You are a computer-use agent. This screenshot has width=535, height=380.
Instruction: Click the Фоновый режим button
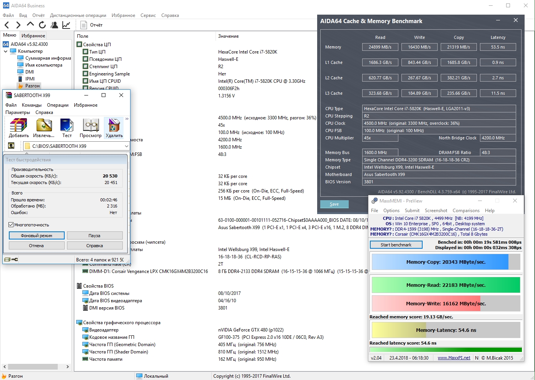pyautogui.click(x=37, y=236)
